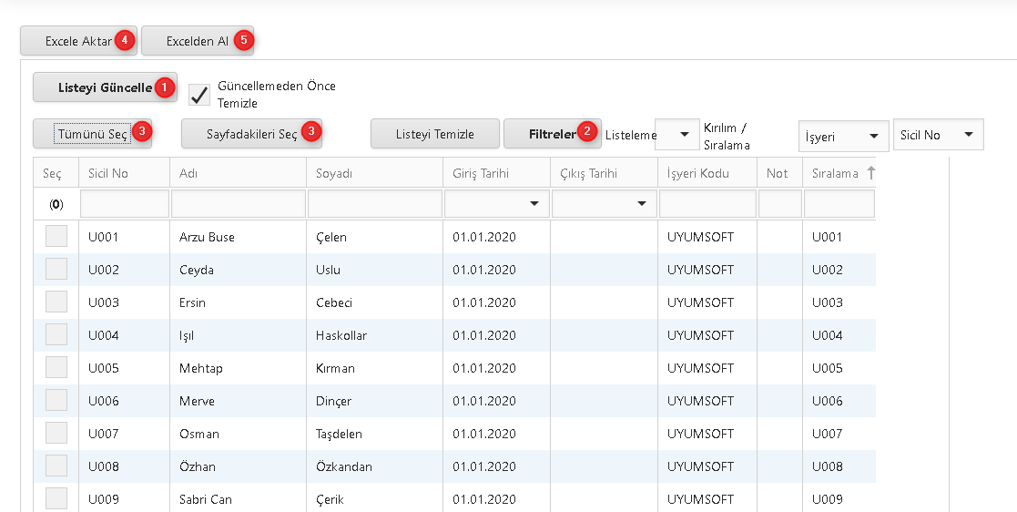
Task: Tick the checkbox for U004 Işıl
Action: click(x=56, y=335)
